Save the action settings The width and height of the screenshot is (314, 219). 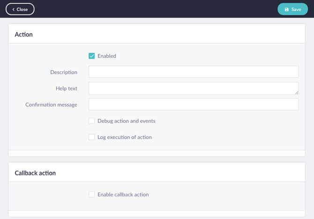(292, 9)
